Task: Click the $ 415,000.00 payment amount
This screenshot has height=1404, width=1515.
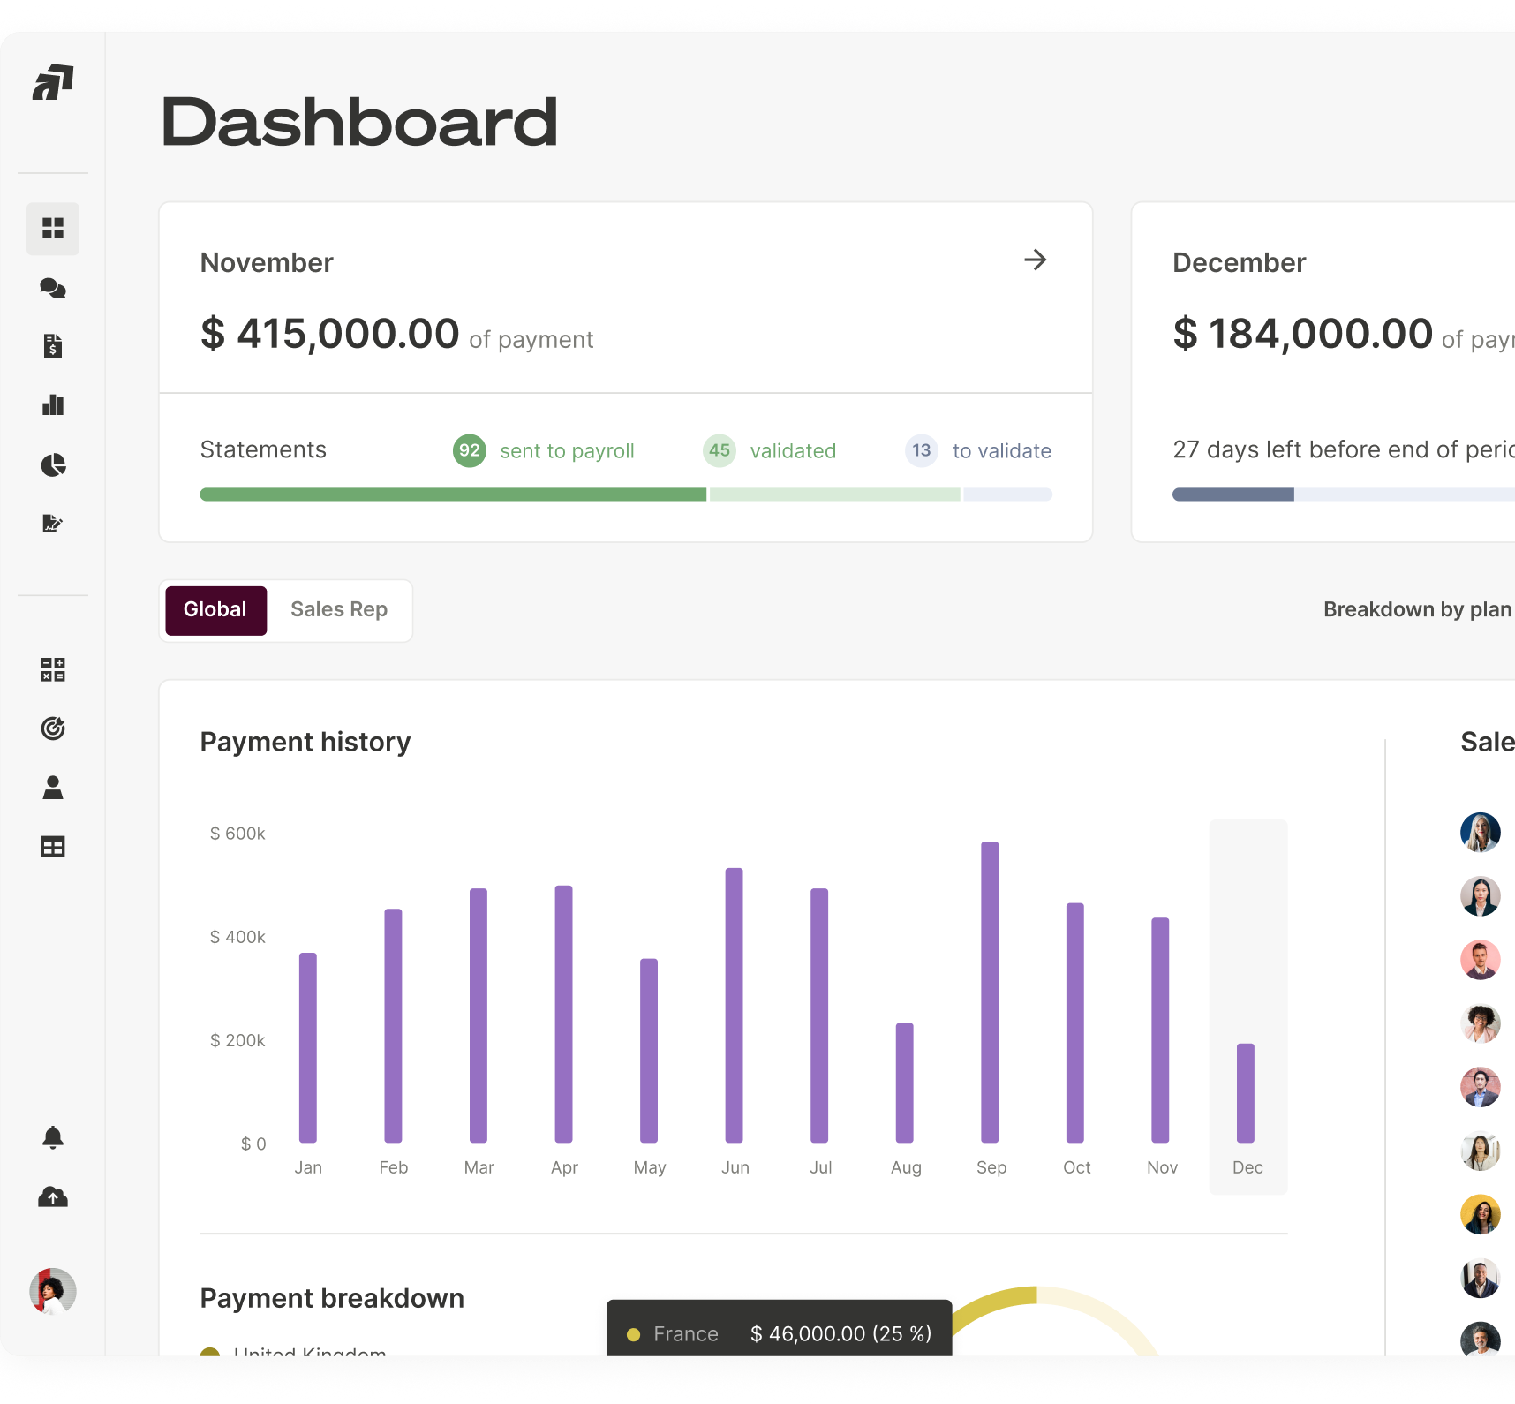Action: tap(329, 334)
